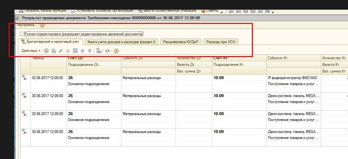
Task: Click the toolbar help question icon
Action: 116,51
